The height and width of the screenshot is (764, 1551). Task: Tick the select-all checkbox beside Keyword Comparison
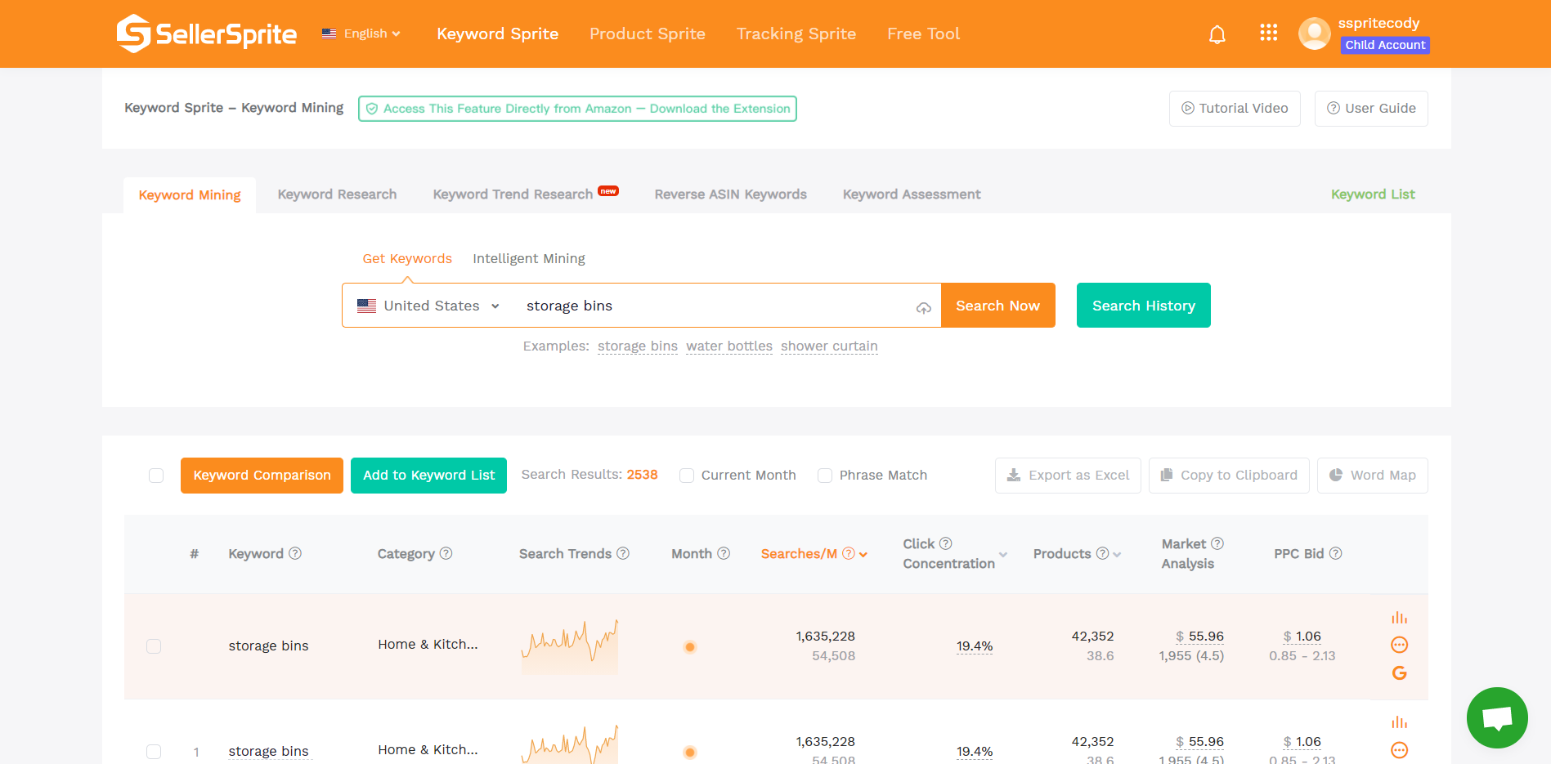[x=156, y=476]
